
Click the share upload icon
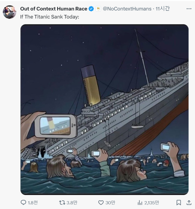189,203
